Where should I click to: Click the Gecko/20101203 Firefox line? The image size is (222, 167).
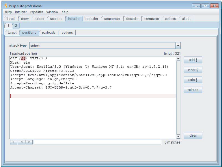pyautogui.click(x=42, y=71)
